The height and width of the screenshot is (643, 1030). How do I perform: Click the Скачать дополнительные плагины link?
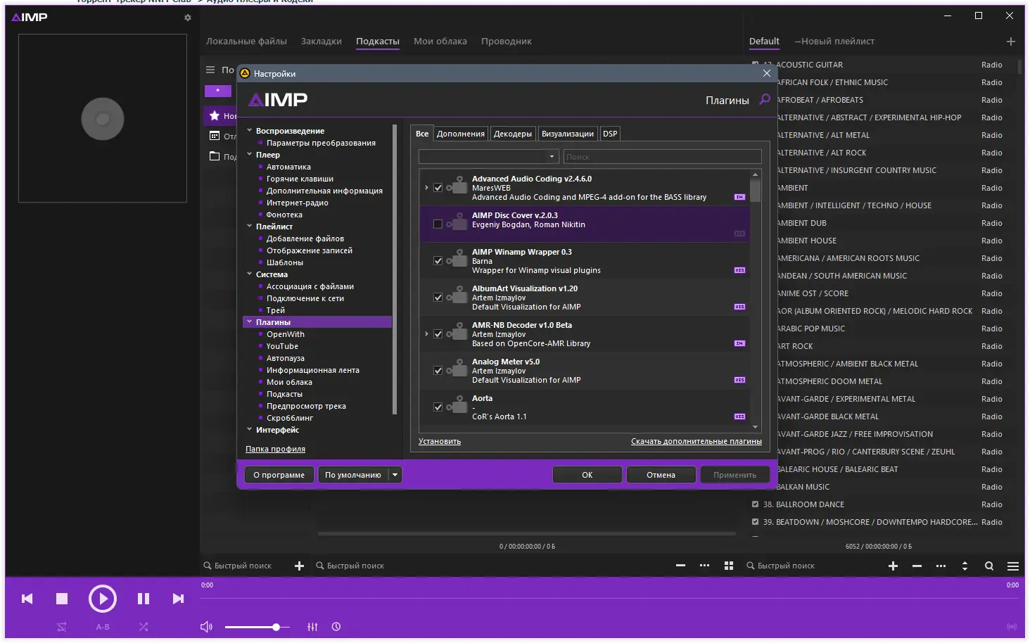(x=697, y=442)
